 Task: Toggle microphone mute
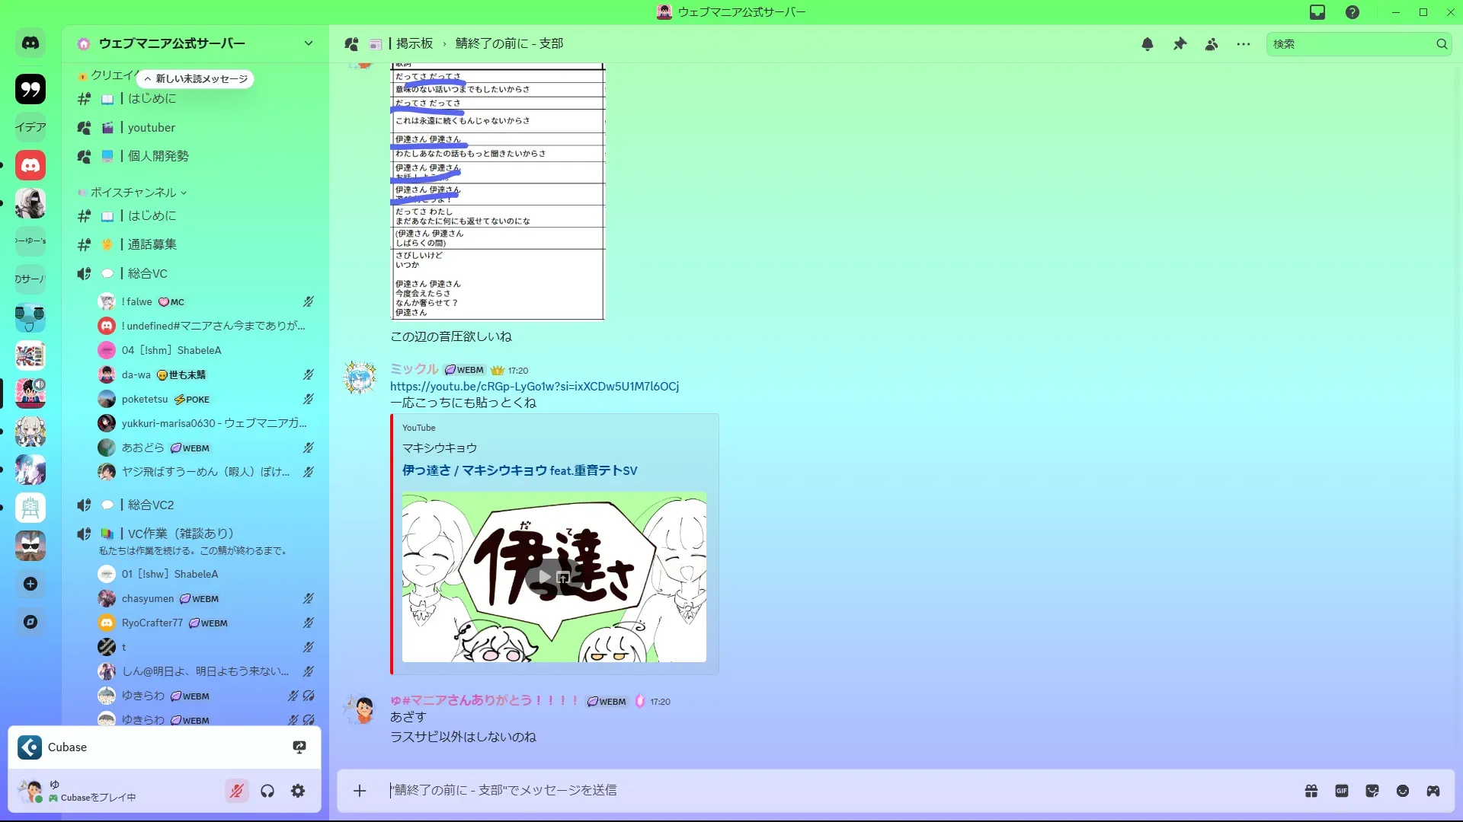point(237,791)
